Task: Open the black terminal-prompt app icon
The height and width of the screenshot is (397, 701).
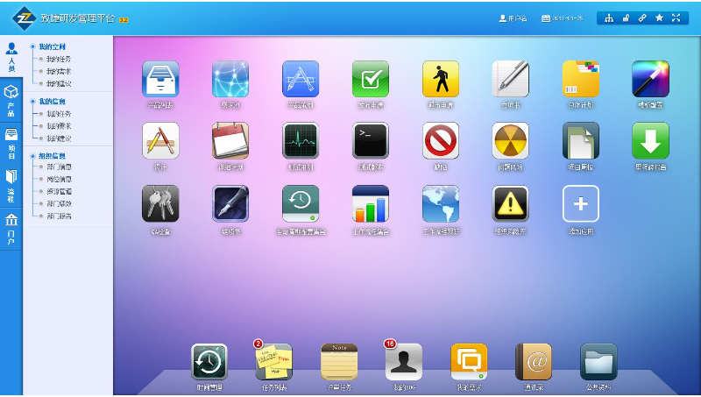Action: (x=371, y=141)
